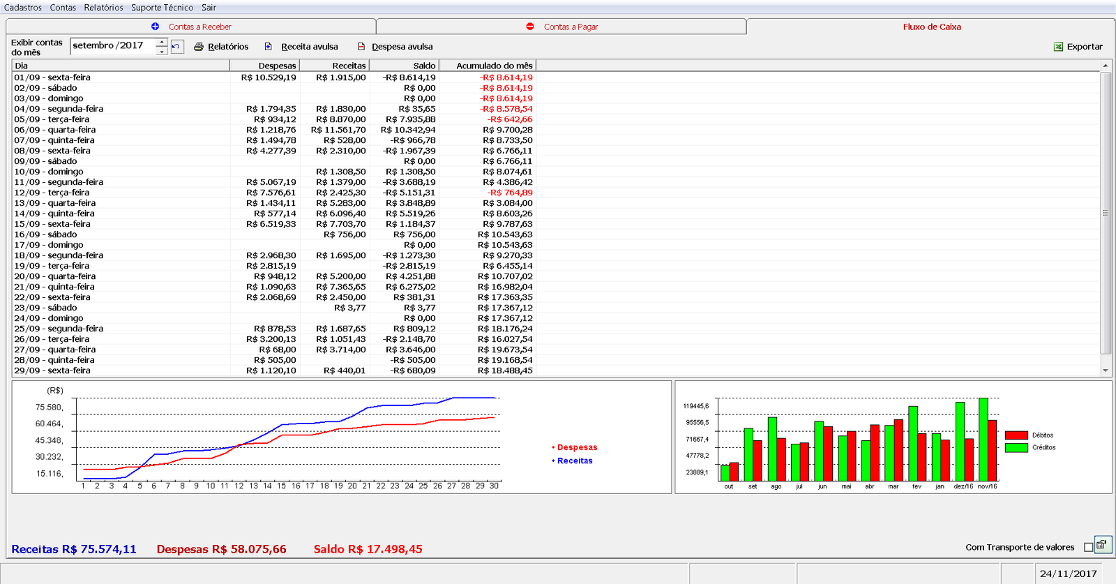This screenshot has width=1116, height=584.
Task: Increase month with the up spinner arrow
Action: coord(162,43)
